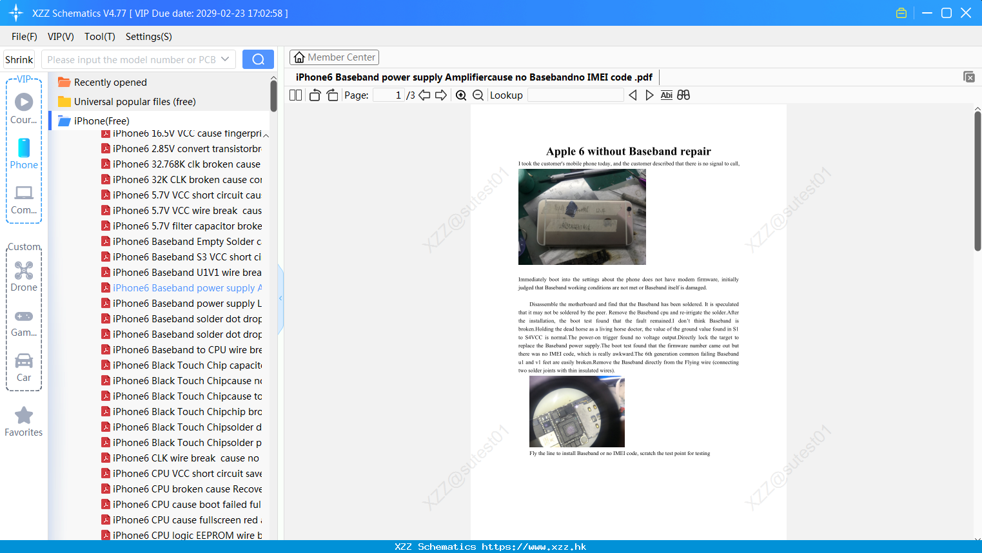Click the iPhone photo in PDF
This screenshot has height=553, width=982.
point(582,217)
